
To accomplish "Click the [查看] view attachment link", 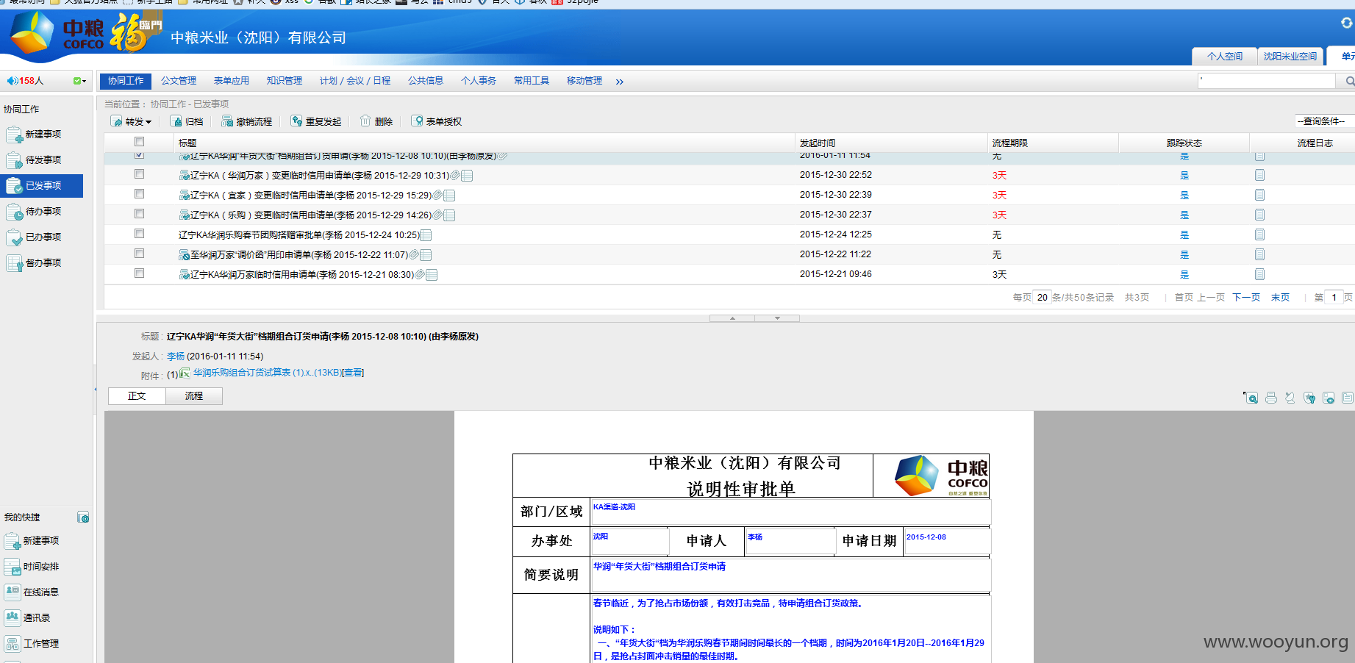I will tap(353, 373).
